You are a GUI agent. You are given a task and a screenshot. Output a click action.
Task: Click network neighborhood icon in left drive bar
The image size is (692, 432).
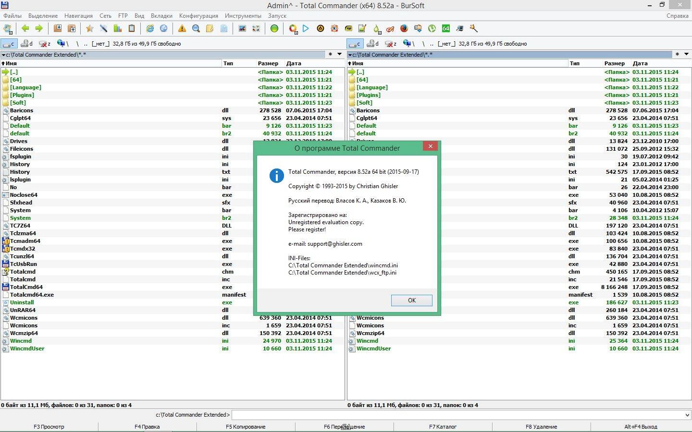(62, 44)
